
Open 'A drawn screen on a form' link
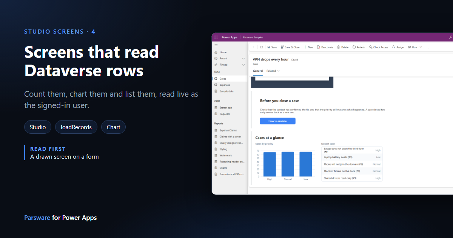coord(65,156)
